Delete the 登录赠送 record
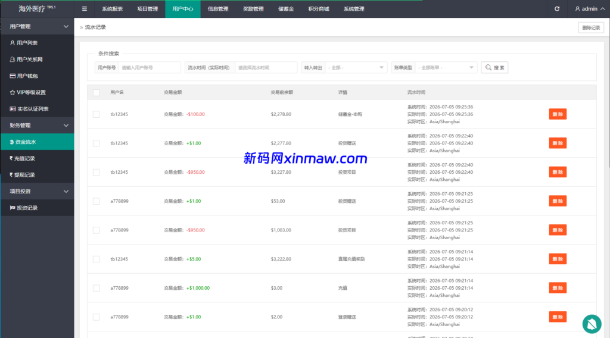 [558, 317]
